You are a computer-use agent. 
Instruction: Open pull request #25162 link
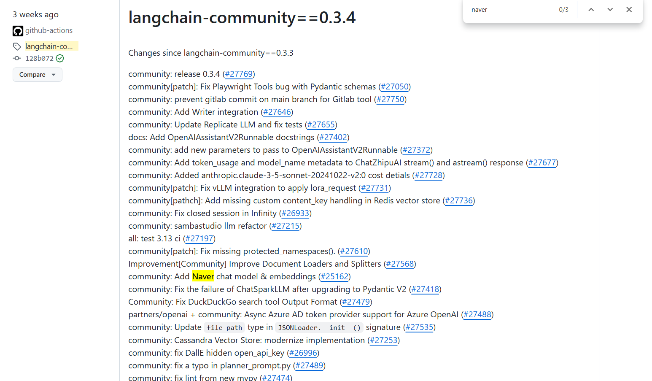pyautogui.click(x=334, y=277)
